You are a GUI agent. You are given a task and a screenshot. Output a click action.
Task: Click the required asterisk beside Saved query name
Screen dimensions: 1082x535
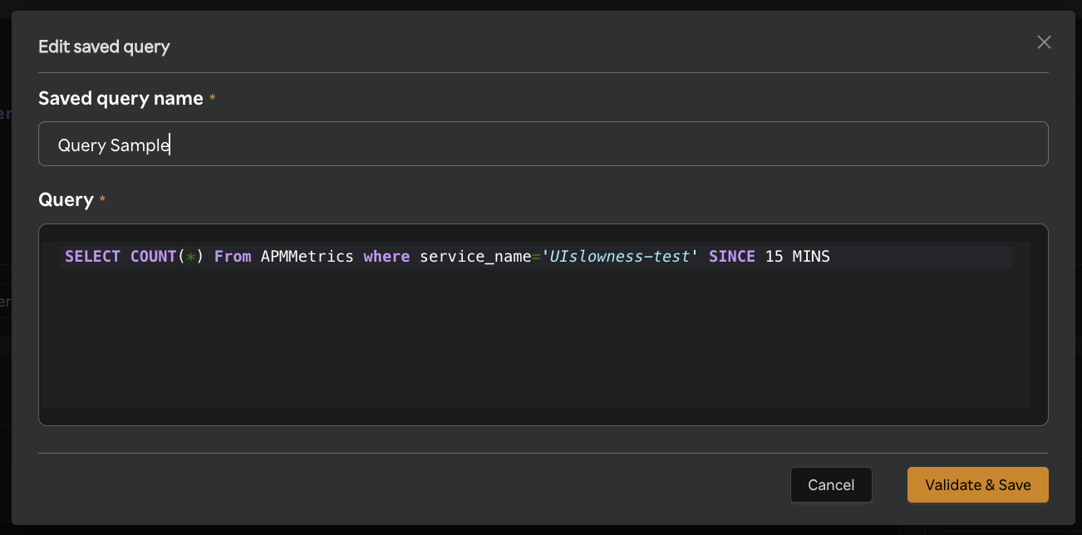213,97
